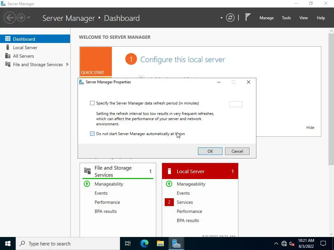Open BPA results in Local Server tile
The width and height of the screenshot is (334, 250).
pyautogui.click(x=188, y=220)
